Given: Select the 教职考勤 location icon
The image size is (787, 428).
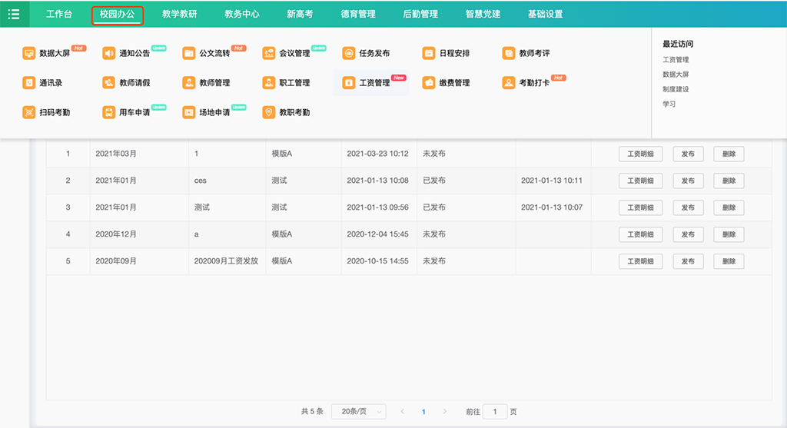Looking at the screenshot, I should [269, 112].
